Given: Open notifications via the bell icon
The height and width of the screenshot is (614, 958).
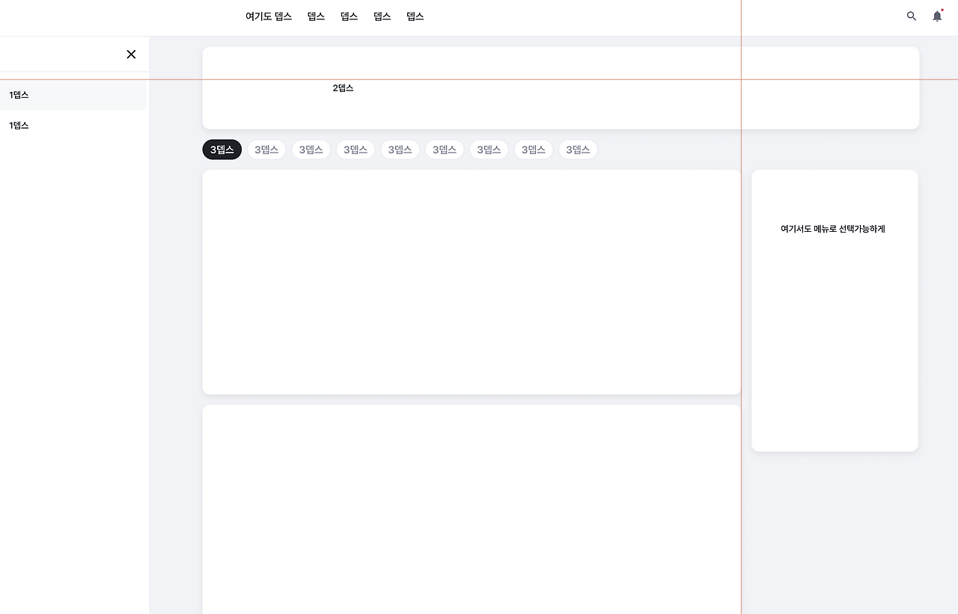Looking at the screenshot, I should coord(937,16).
